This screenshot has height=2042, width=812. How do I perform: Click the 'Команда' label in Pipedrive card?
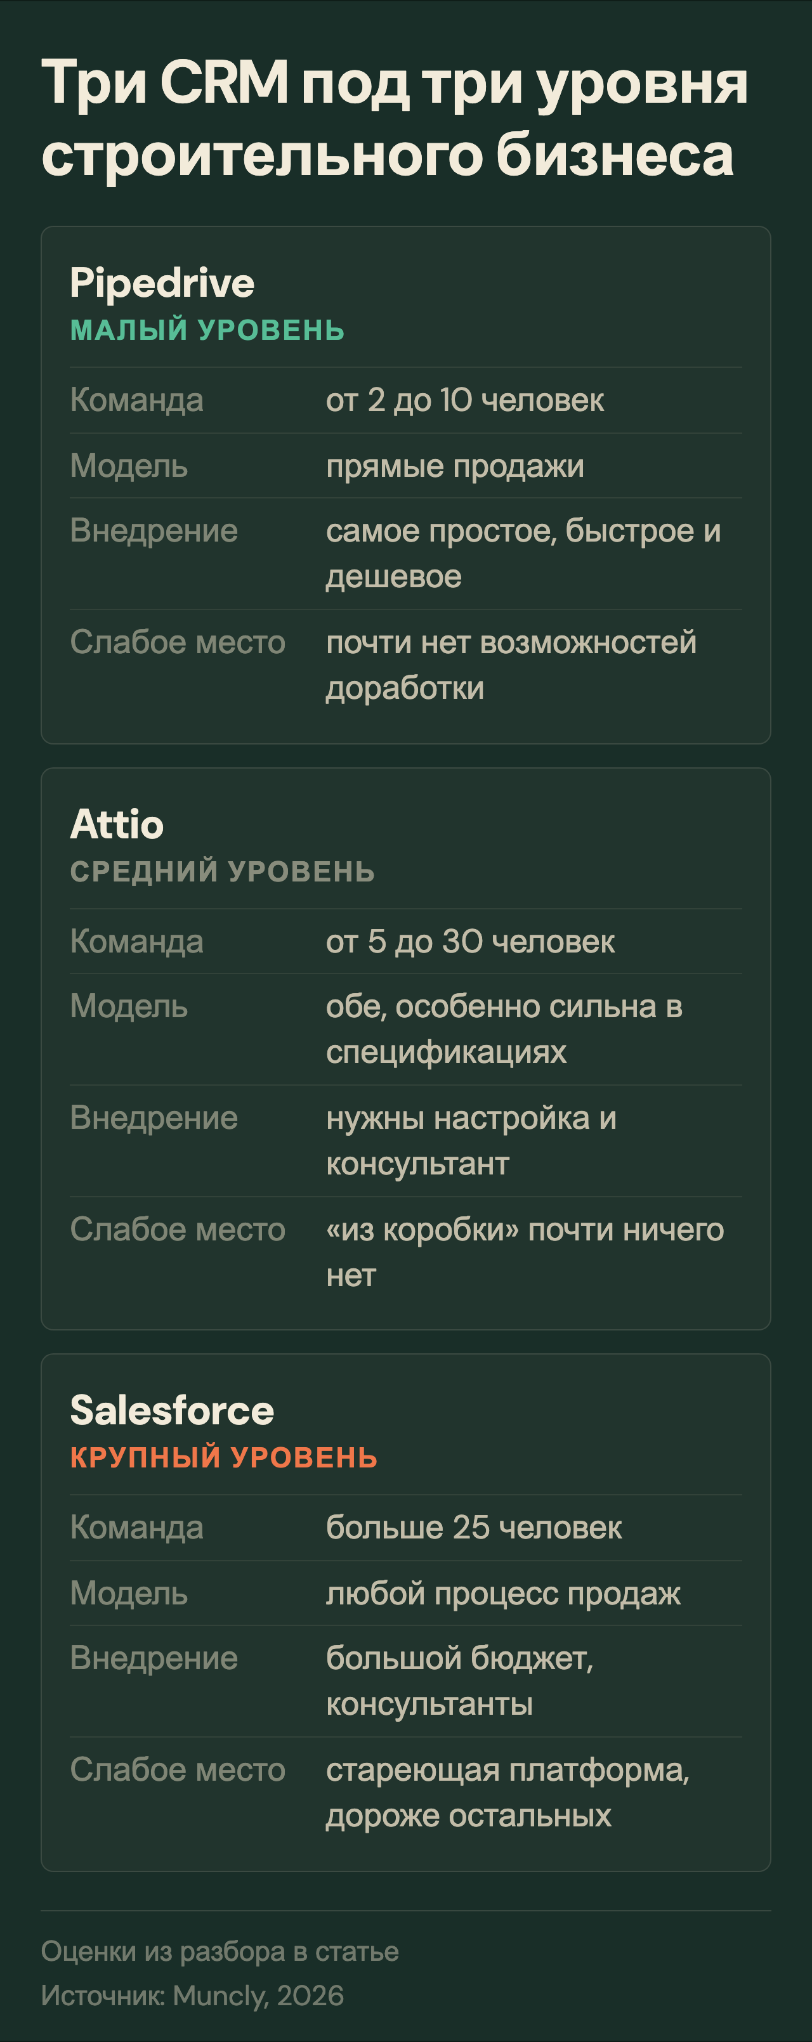point(136,400)
